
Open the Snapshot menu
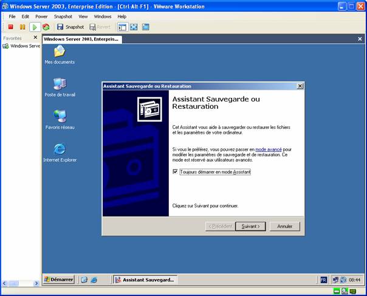click(x=63, y=16)
